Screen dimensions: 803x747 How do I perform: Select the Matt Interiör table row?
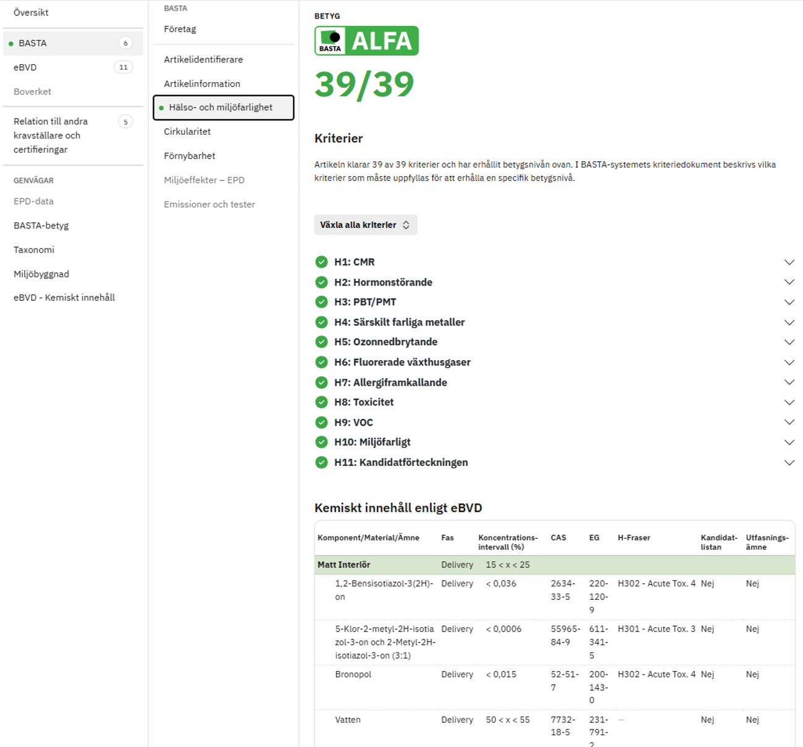[x=554, y=565]
